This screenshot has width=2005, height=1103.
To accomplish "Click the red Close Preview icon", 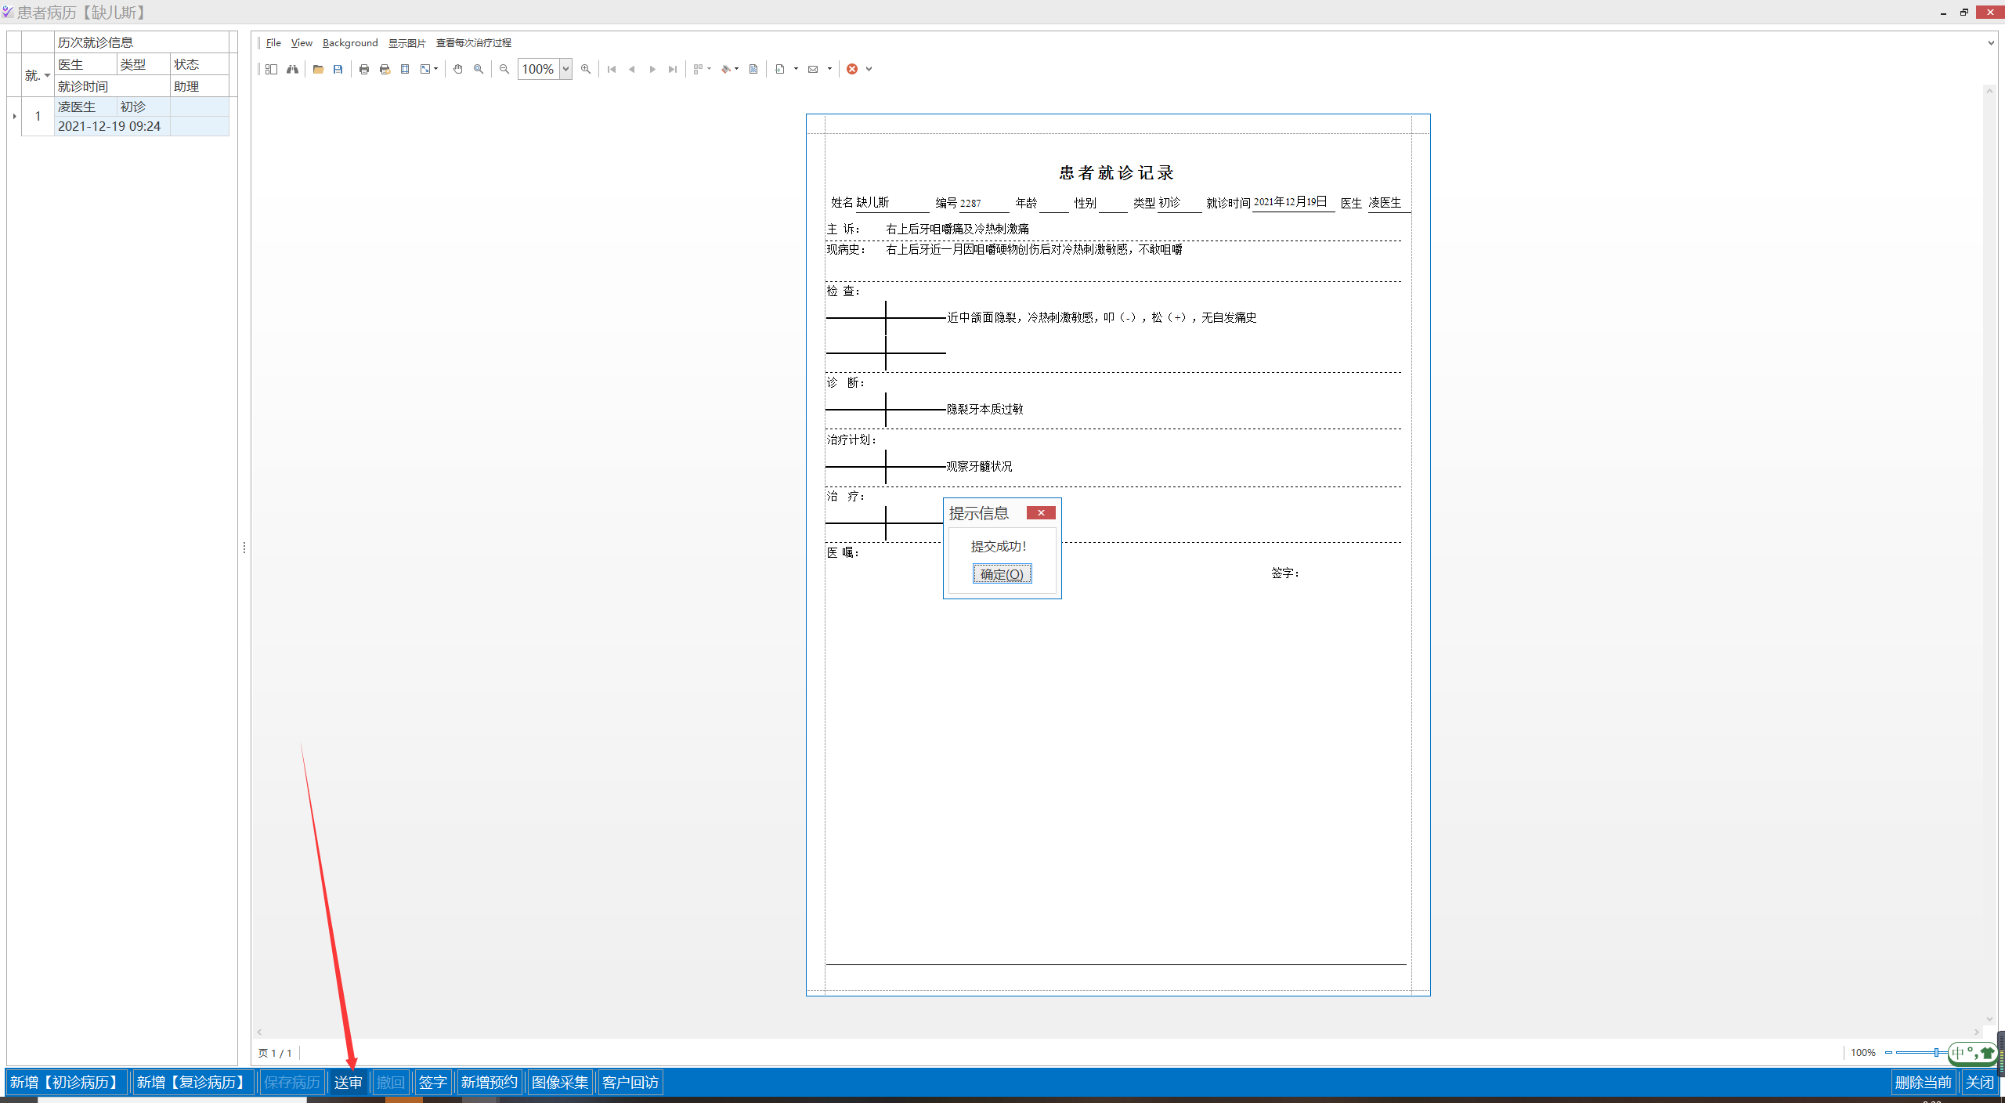I will pos(852,69).
